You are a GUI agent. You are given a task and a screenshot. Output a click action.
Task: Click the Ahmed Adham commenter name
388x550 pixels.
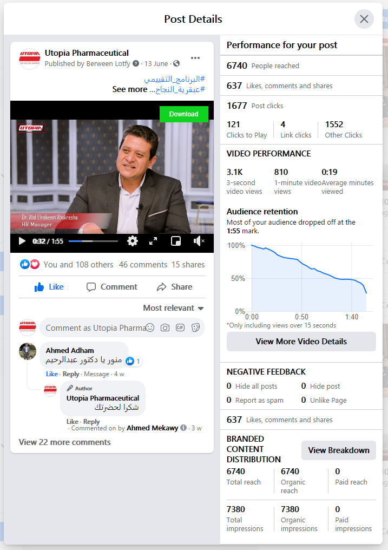click(x=70, y=350)
